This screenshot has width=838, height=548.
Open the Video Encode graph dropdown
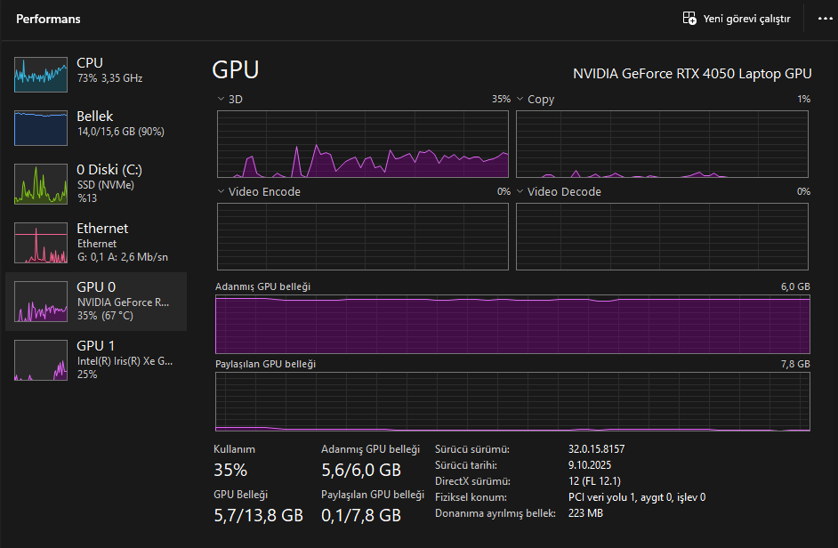(222, 192)
